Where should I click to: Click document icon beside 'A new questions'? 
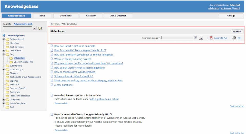click(x=52, y=85)
